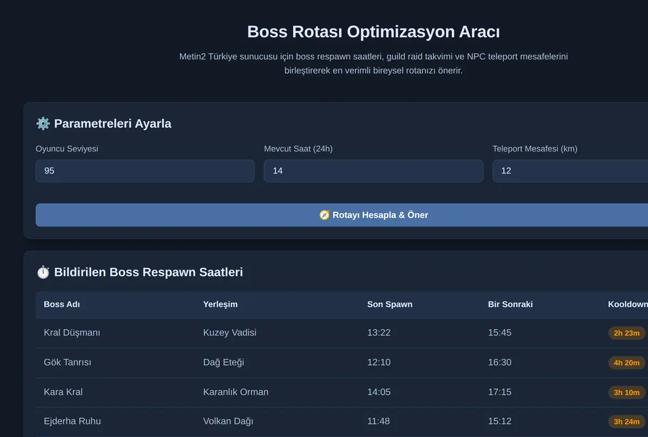Click the Gök Tanrısı boss name
648x437 pixels.
[67, 362]
